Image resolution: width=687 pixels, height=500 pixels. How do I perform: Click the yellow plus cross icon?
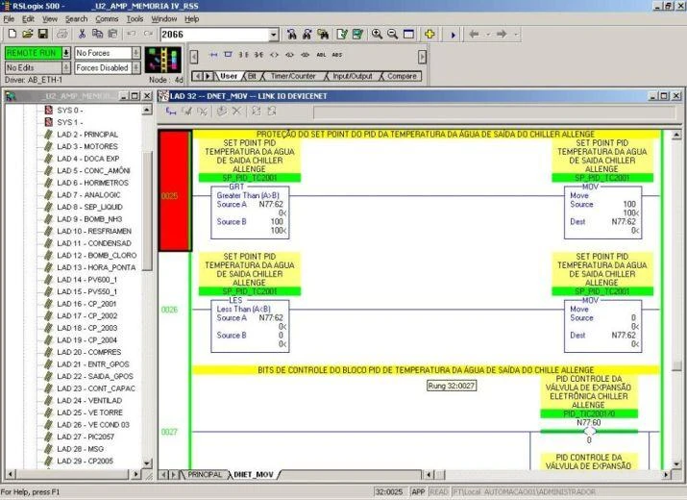pos(429,35)
